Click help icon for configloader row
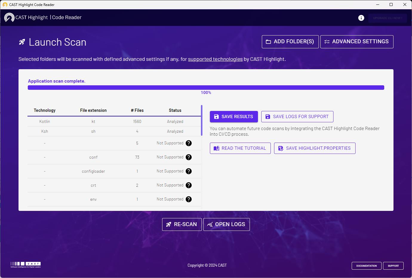Image resolution: width=412 pixels, height=278 pixels. (x=189, y=171)
